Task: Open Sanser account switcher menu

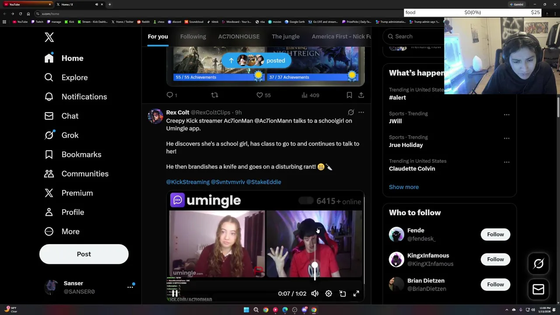Action: pos(90,287)
